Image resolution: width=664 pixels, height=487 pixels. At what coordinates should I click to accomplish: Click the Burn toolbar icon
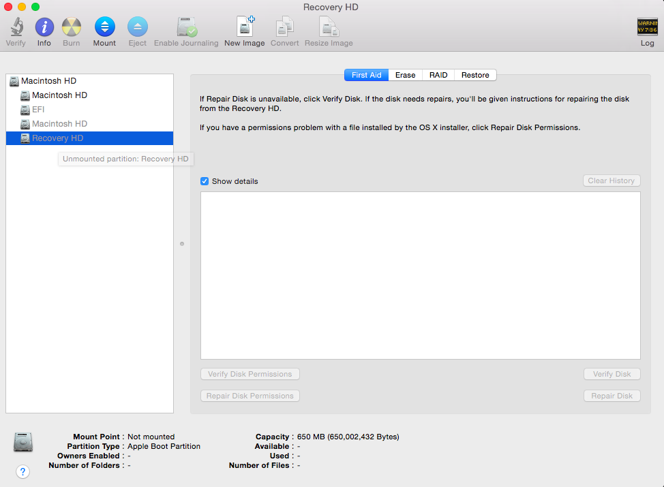pos(71,27)
